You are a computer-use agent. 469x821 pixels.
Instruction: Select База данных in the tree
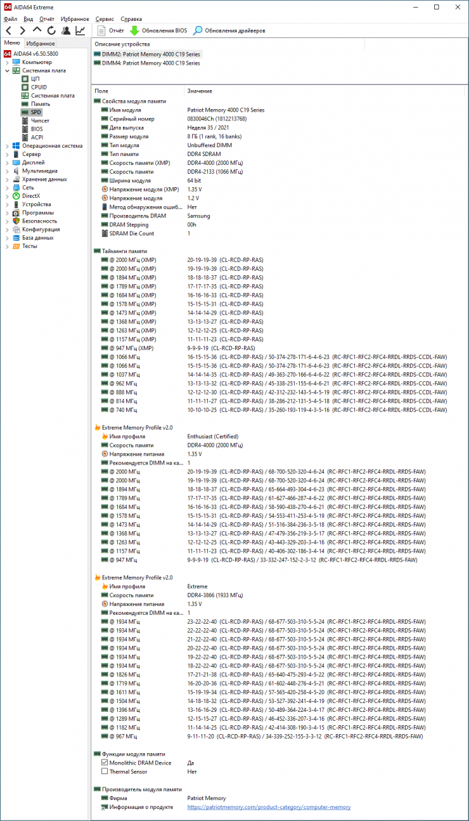click(x=37, y=238)
